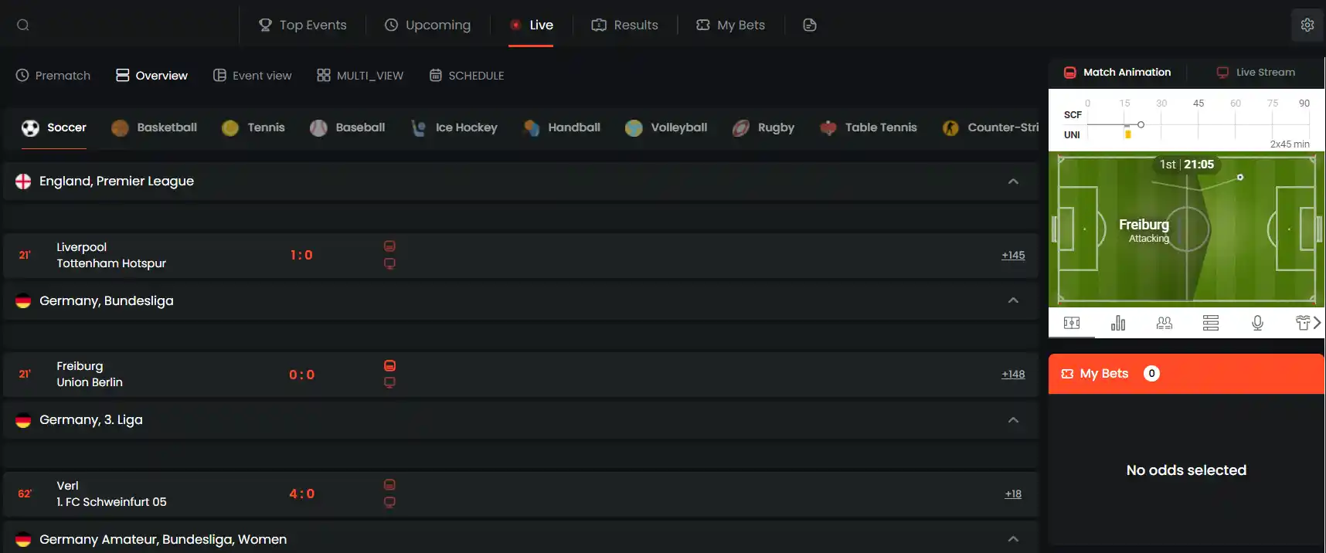
Task: Click the Germany, 3. Liga heading
Action: click(x=91, y=420)
